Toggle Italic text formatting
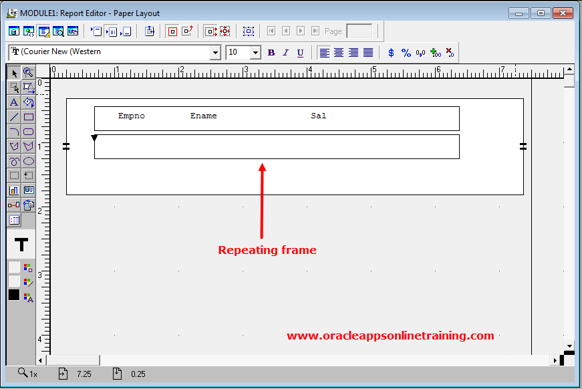Viewport: 582px width, 389px height. 286,53
